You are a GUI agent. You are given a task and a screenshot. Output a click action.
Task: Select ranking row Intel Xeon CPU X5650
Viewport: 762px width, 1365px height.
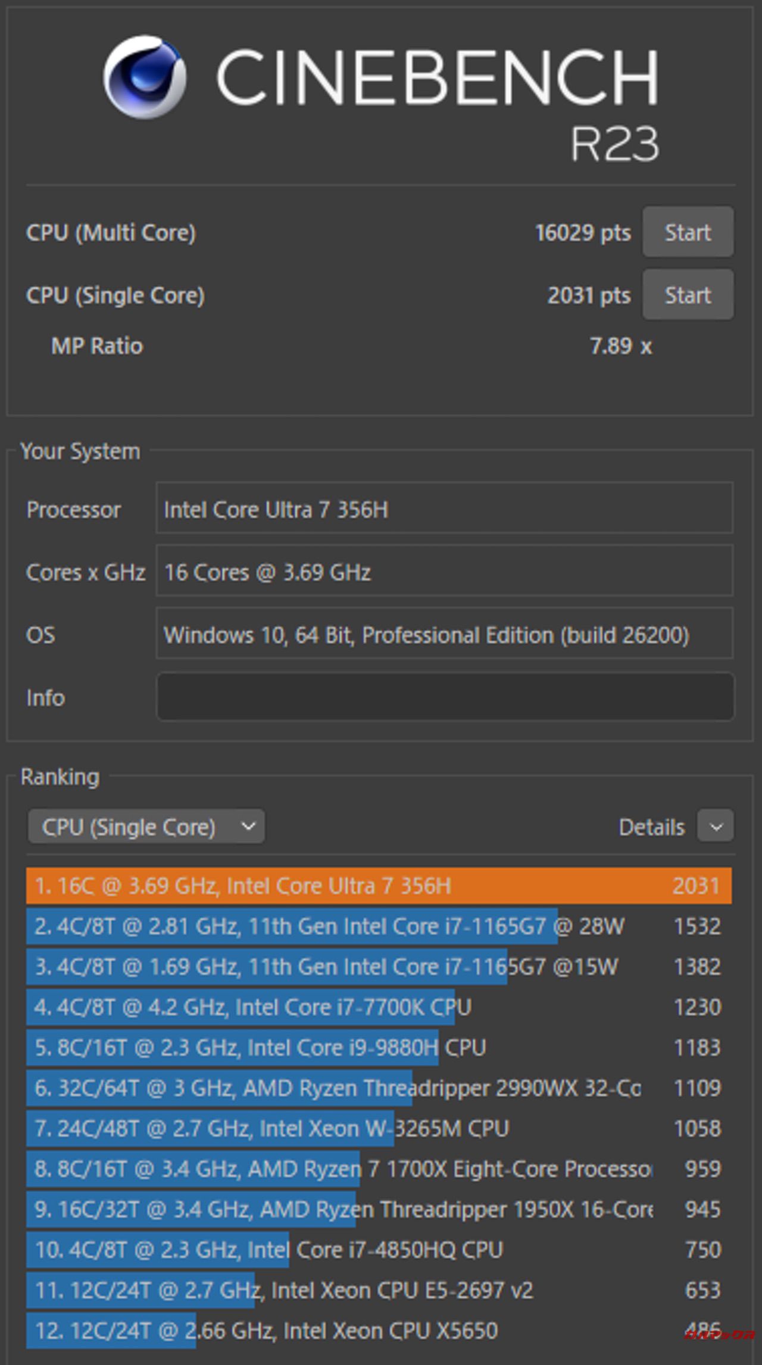(379, 1331)
